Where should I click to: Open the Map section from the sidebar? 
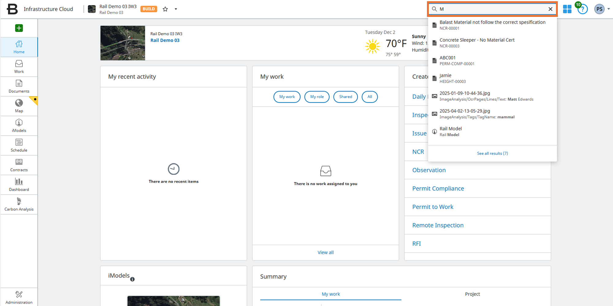tap(19, 106)
